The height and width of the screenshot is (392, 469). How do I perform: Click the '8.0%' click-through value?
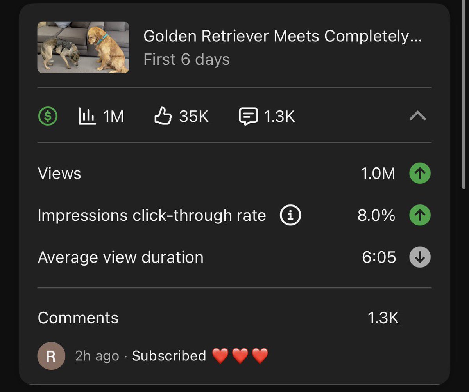click(376, 215)
